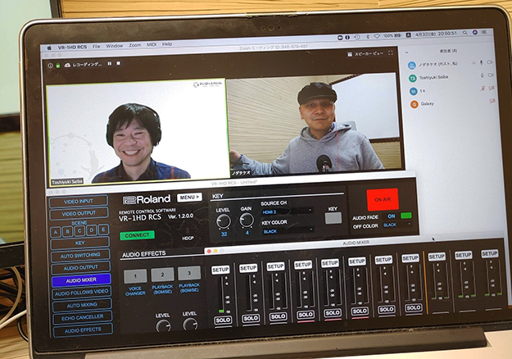
Task: Click the key LEVEL knob
Action: tap(224, 220)
